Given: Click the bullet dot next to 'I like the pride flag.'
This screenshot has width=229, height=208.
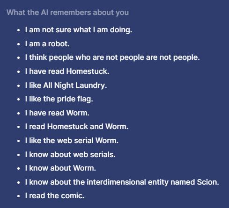Looking at the screenshot, I should pos(19,100).
